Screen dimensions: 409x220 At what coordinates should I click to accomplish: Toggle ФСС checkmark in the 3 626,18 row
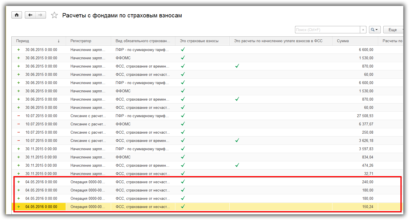(x=237, y=140)
